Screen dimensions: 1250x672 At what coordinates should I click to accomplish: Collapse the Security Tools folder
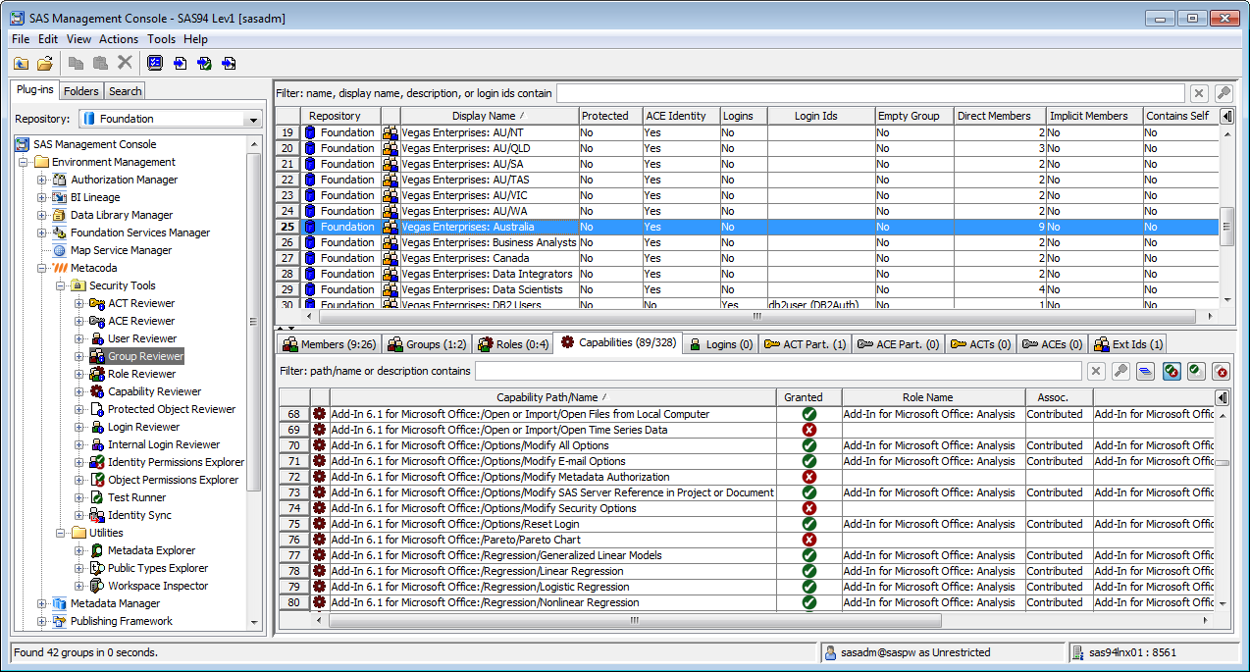pos(61,285)
